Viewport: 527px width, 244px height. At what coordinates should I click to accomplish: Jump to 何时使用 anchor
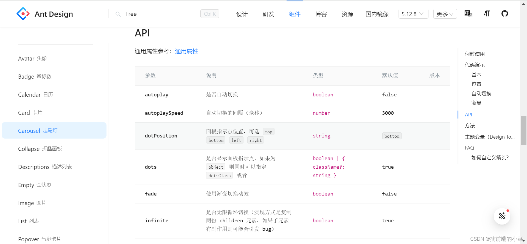[x=475, y=54]
